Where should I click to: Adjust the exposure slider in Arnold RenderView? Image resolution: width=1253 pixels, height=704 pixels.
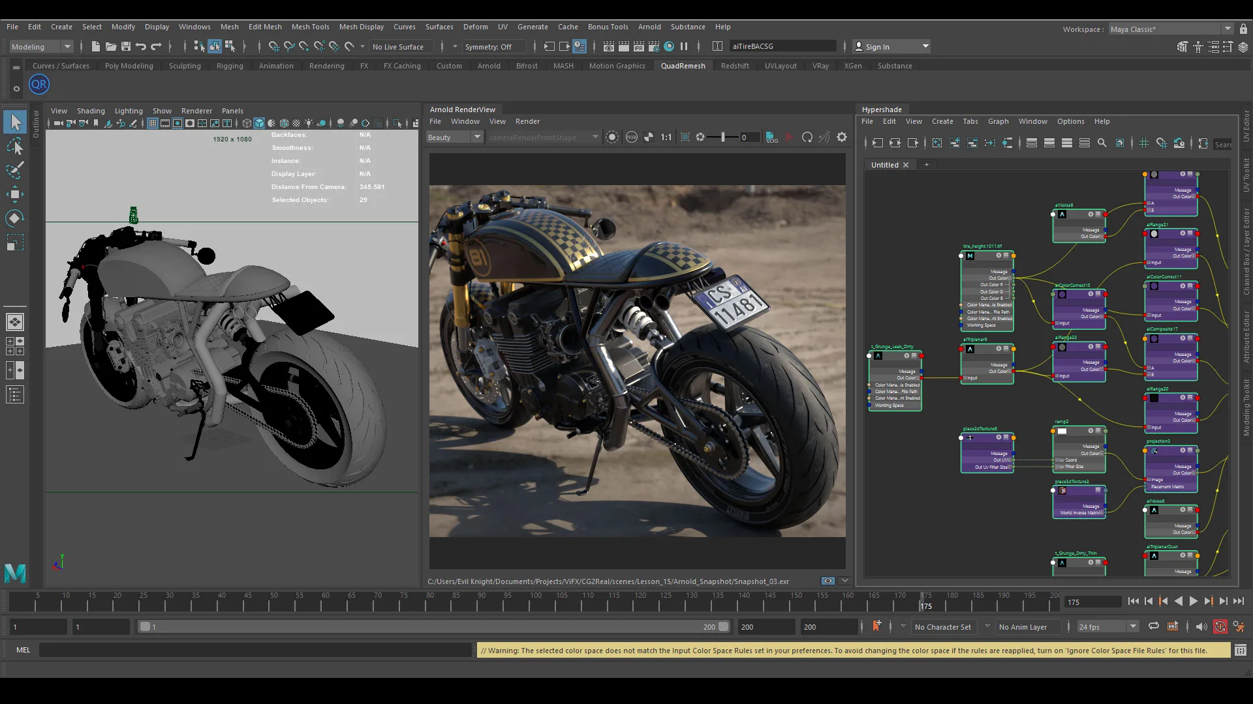point(722,137)
